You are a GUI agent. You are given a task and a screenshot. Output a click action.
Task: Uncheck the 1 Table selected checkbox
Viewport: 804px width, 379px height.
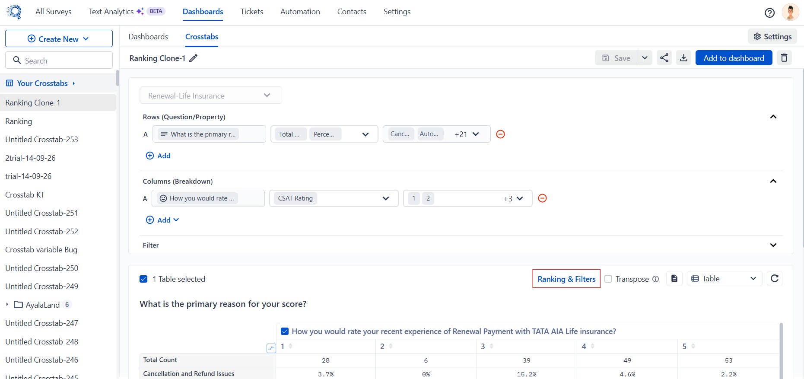[x=143, y=279]
